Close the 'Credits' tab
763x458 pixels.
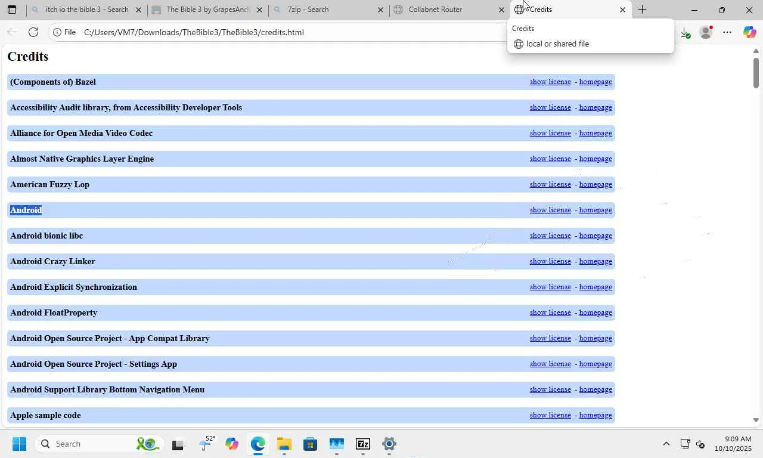[622, 10]
